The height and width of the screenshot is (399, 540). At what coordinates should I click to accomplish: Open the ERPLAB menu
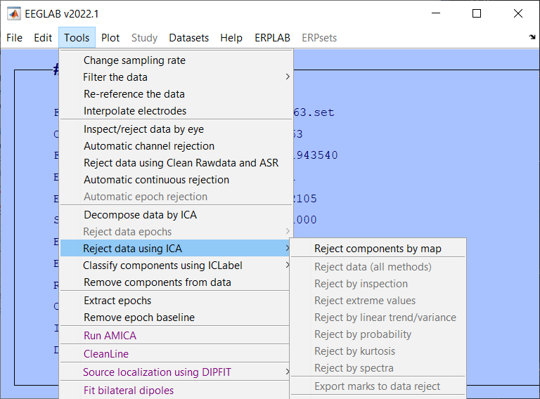[272, 38]
